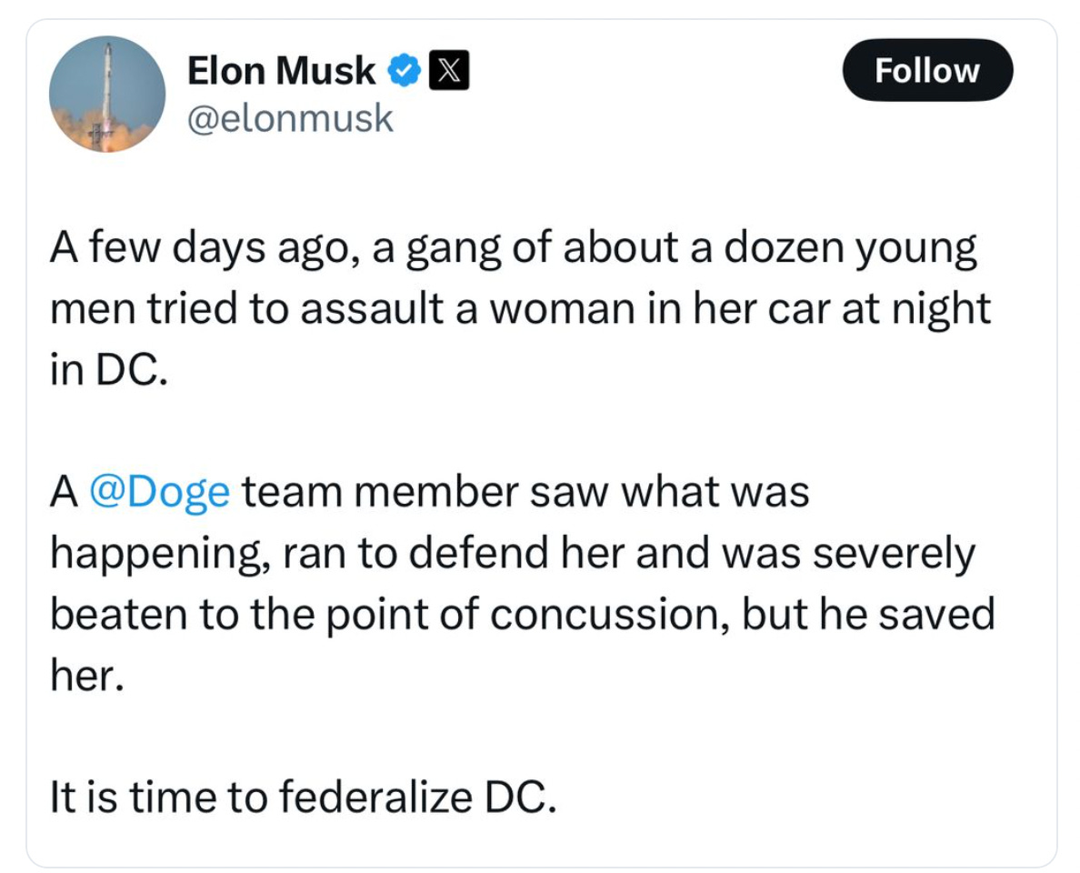The height and width of the screenshot is (873, 1080).
Task: Visit the @elonmusk handle link
Action: pos(290,117)
